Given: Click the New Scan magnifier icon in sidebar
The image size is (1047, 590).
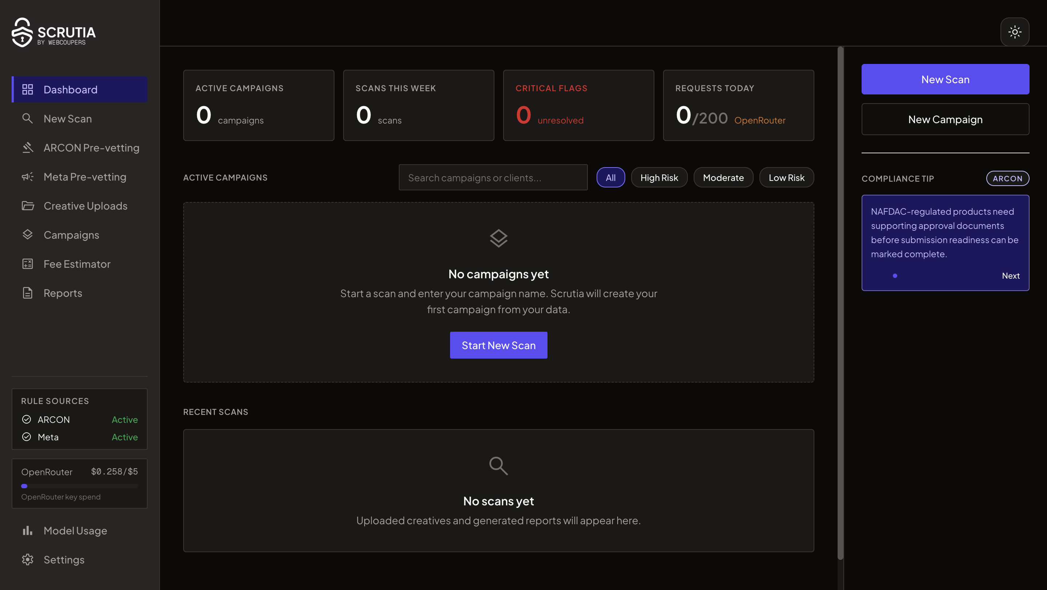Looking at the screenshot, I should coord(28,118).
